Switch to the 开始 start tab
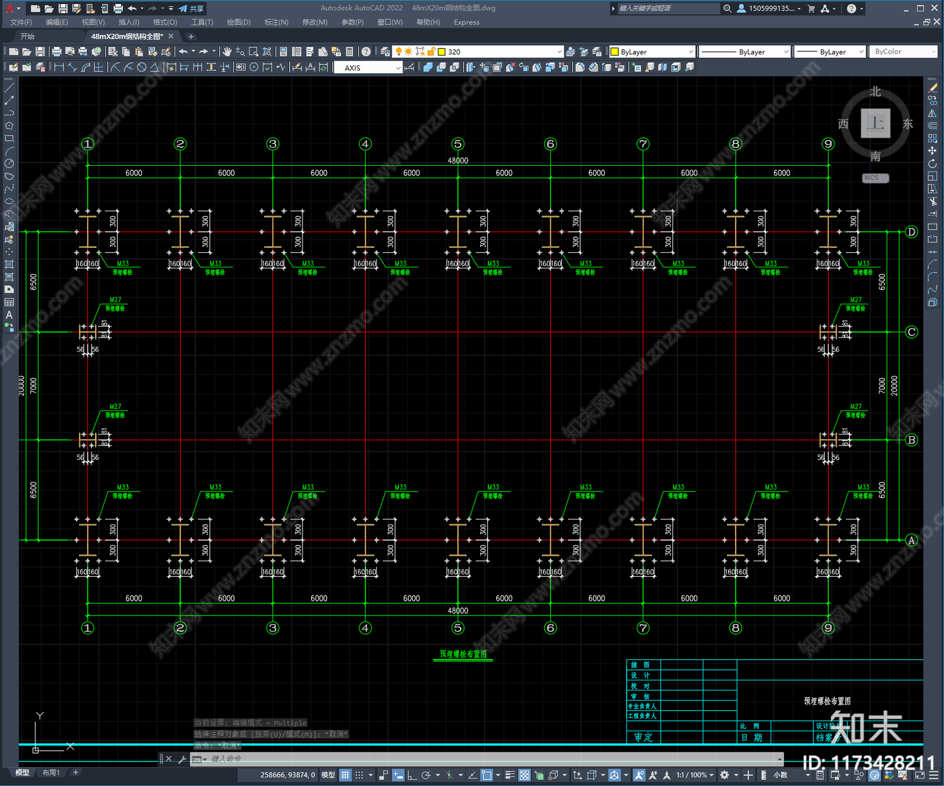The height and width of the screenshot is (786, 944). (28, 37)
